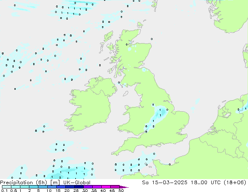248x192 pixels.
Task: Click the legend scale label '25'
Action: click(76, 190)
